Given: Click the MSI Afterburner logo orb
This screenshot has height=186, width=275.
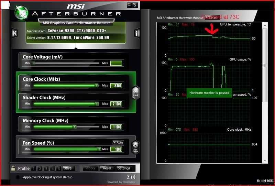Looking at the screenshot, I should pos(21,12).
